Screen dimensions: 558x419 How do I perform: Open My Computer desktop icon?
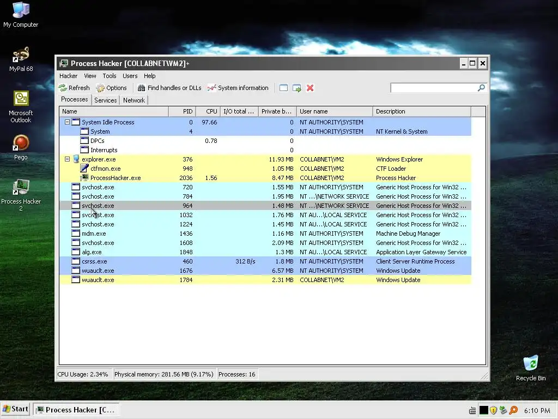point(21,15)
